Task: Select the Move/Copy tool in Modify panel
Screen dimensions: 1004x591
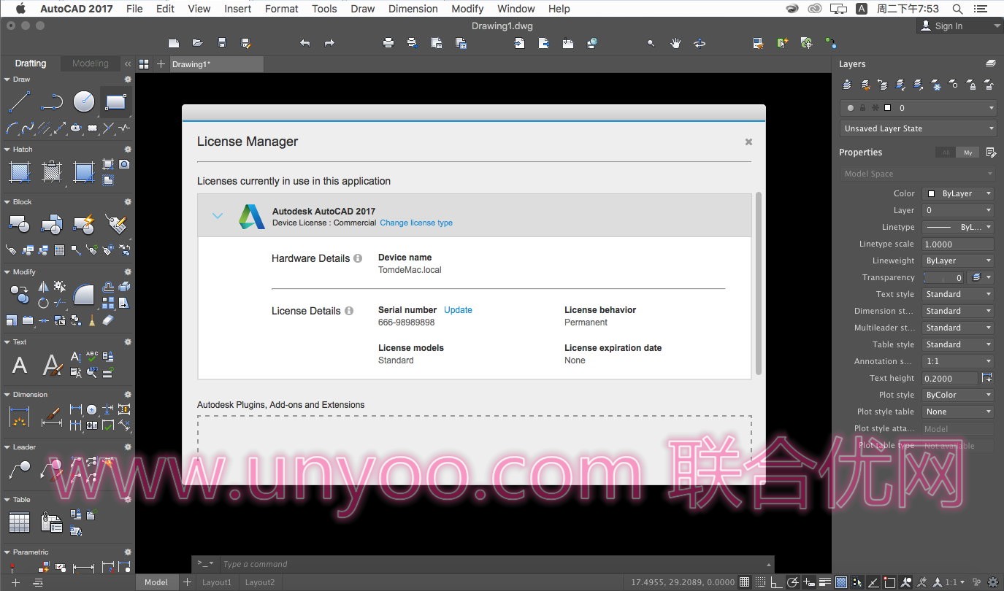Action: 20,294
